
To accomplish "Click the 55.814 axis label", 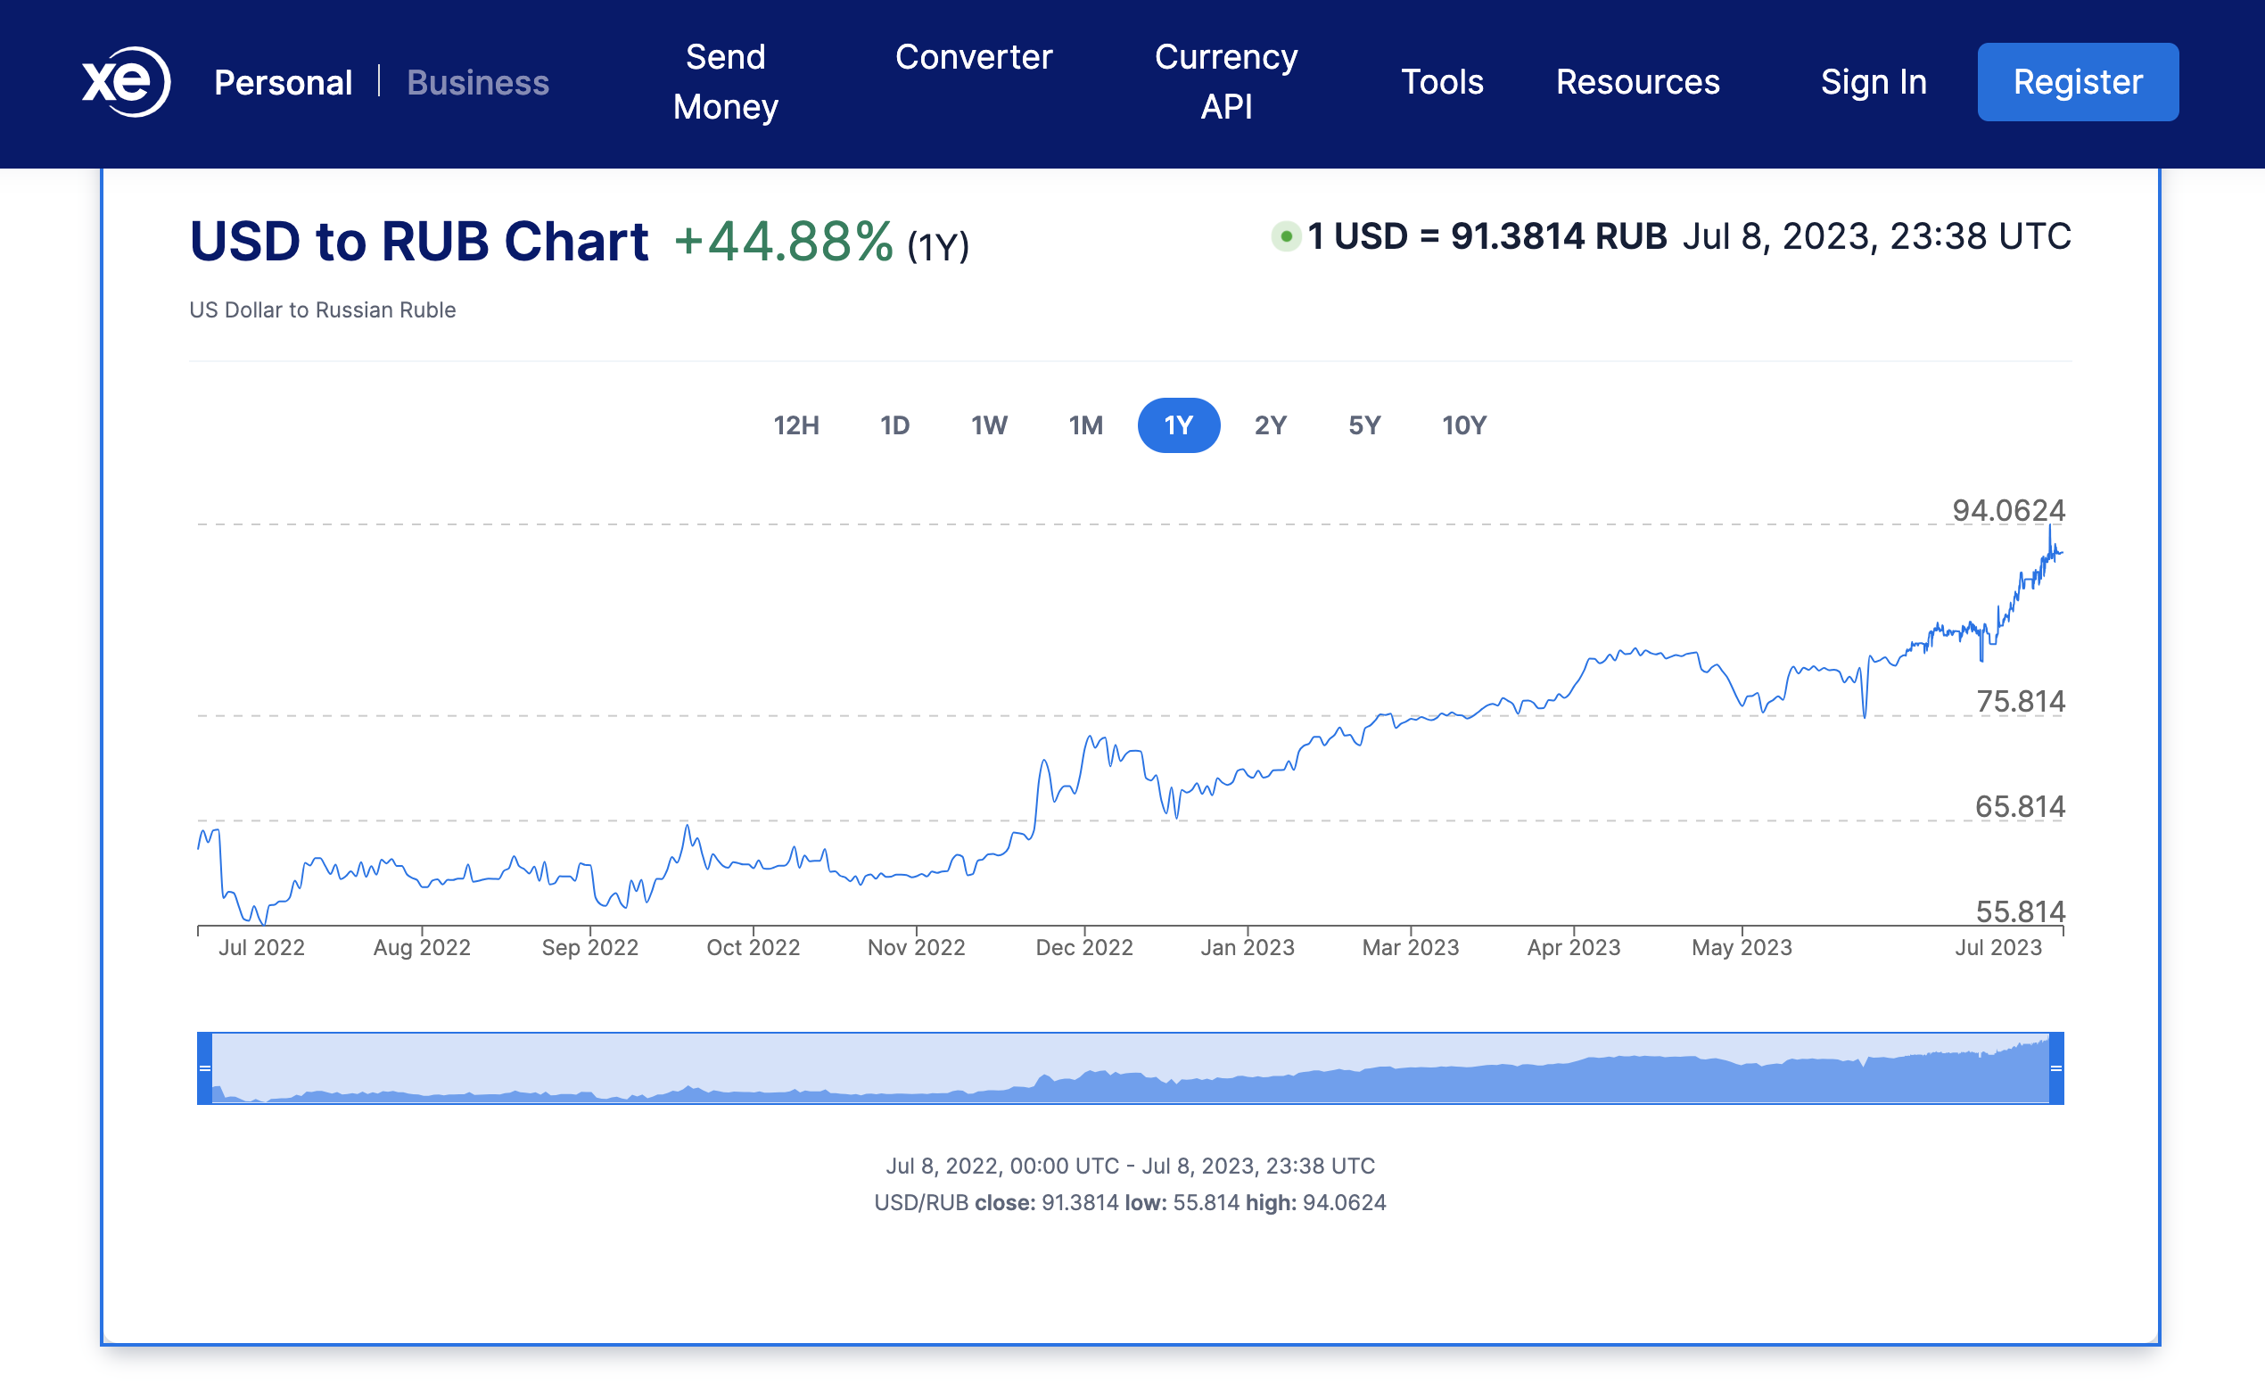I will (2021, 911).
